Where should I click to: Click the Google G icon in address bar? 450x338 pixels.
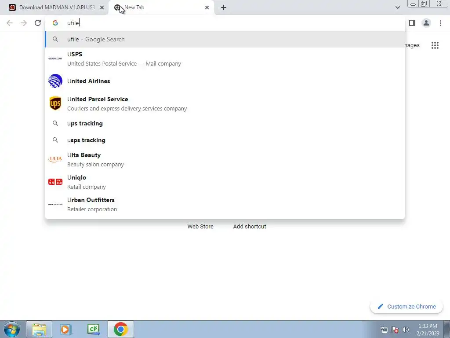(55, 23)
